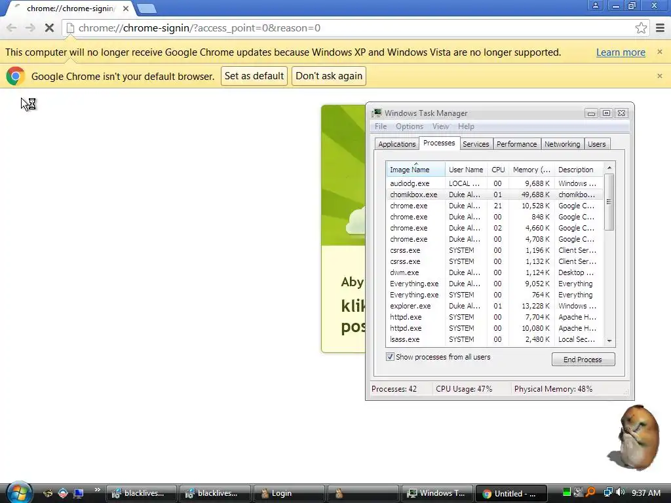
Task: Select Everything.exe row owned by SYSTEM
Action: coord(495,295)
